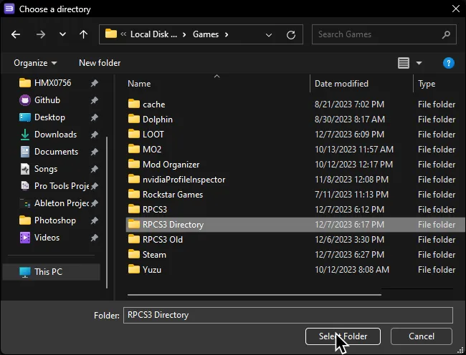The image size is (466, 355).
Task: Expand chevron after Local Disk breadcrumb
Action: (184, 34)
